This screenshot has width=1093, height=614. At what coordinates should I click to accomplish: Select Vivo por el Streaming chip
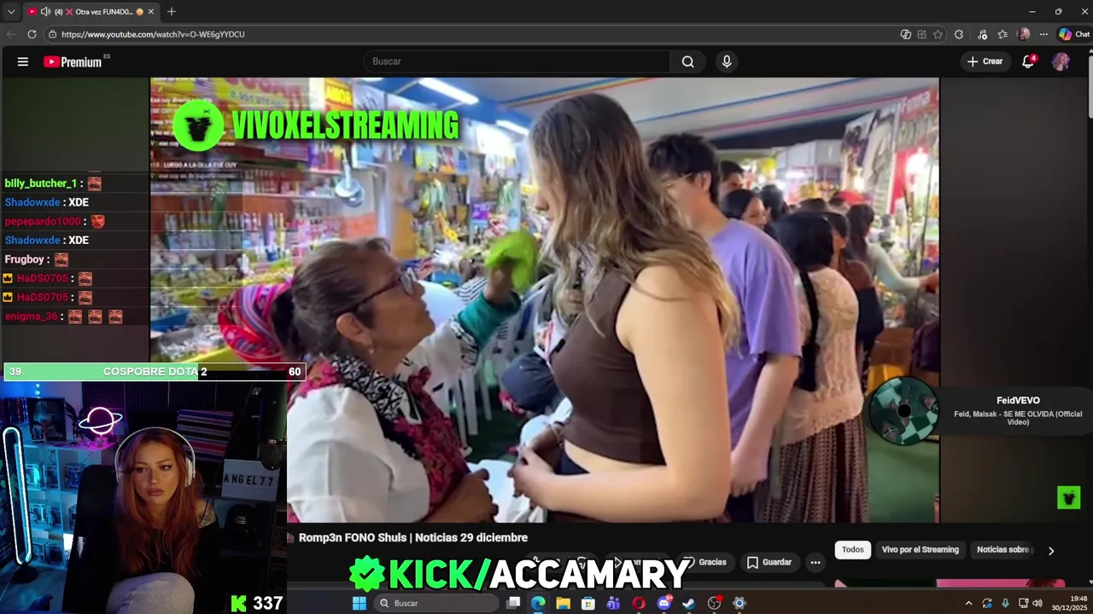click(x=921, y=550)
